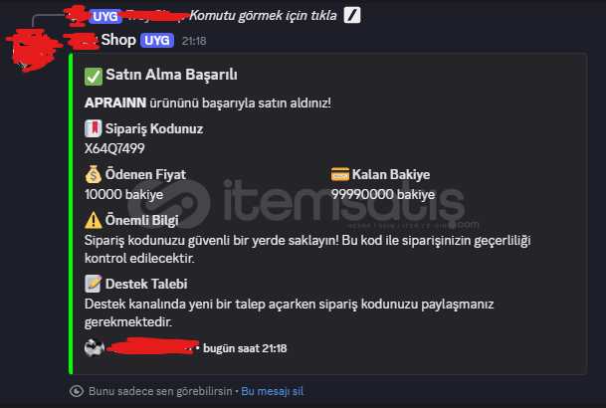Click the footer avatar thumbnail in the embed
This screenshot has width=606, height=408.
coord(95,348)
